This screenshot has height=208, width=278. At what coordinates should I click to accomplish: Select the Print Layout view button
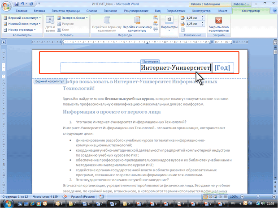205,197
